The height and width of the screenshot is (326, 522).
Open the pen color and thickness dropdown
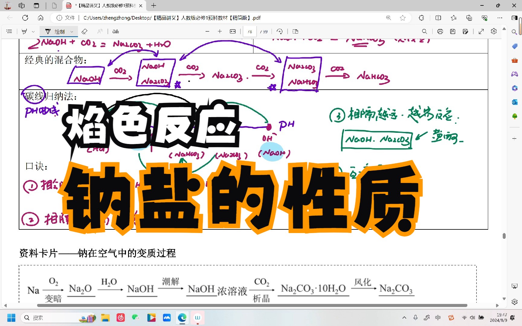click(72, 31)
